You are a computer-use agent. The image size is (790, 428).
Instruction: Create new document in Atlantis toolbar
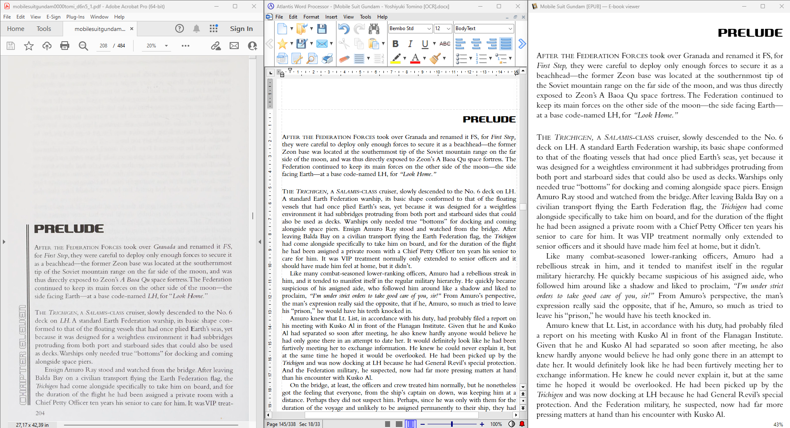(x=282, y=28)
